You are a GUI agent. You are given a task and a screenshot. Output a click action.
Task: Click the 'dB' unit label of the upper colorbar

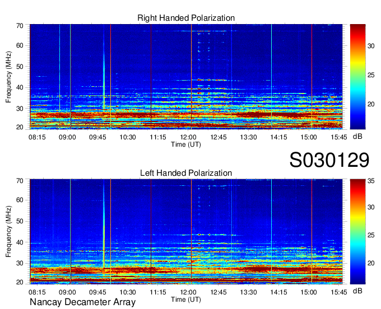click(357, 137)
